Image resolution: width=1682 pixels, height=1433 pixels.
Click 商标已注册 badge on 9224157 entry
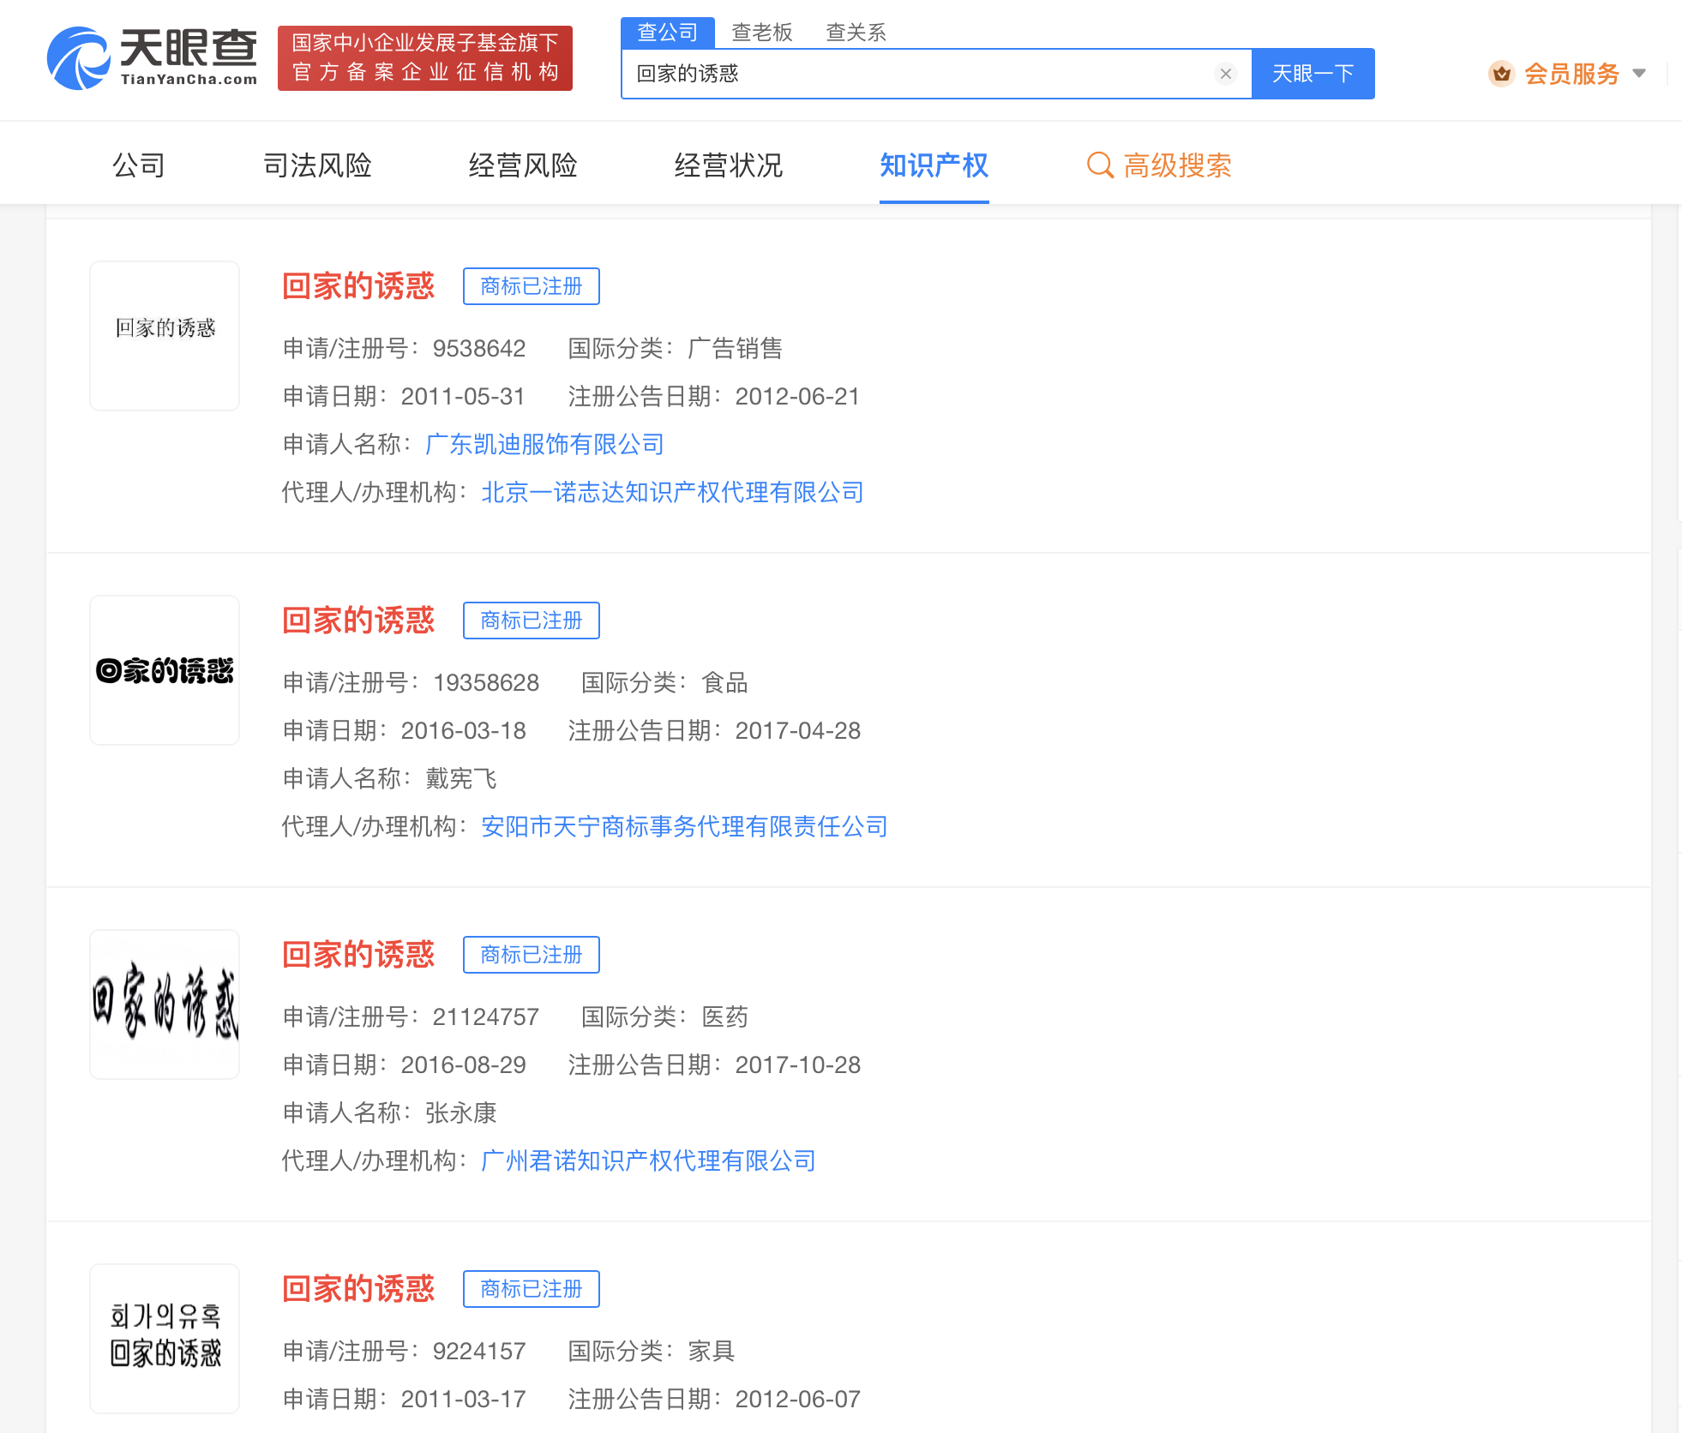pos(532,1289)
